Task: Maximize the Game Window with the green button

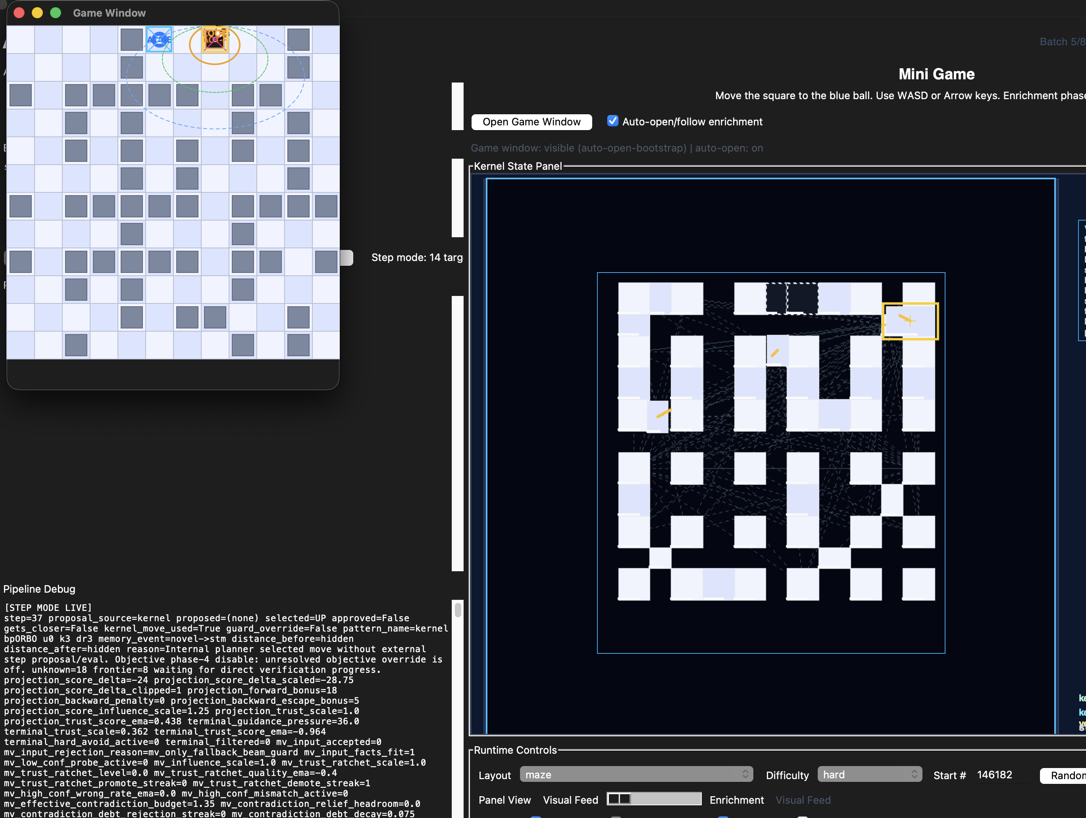Action: [56, 13]
